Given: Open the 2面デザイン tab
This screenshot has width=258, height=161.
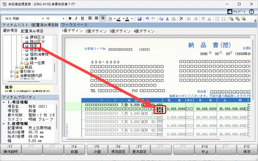Looking at the screenshot, I should coord(96,31).
